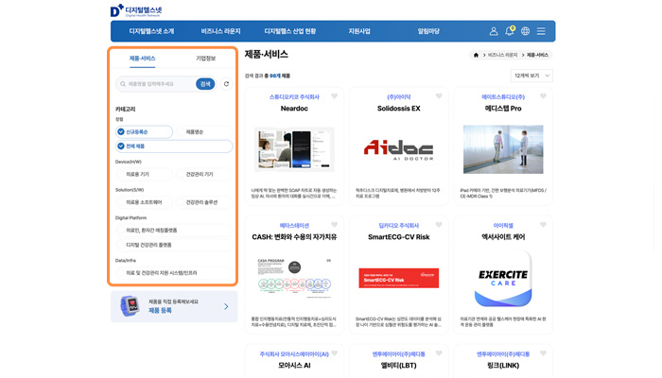Screen dimensions: 662x378
Task: Click the 모아시스 AI product title
Action: [294, 366]
